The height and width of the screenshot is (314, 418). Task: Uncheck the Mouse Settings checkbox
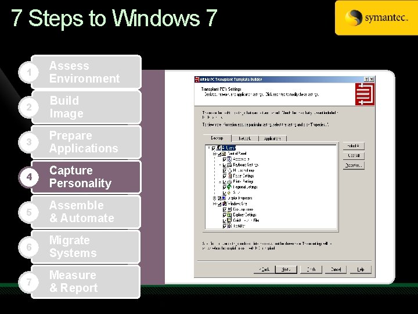[225, 170]
